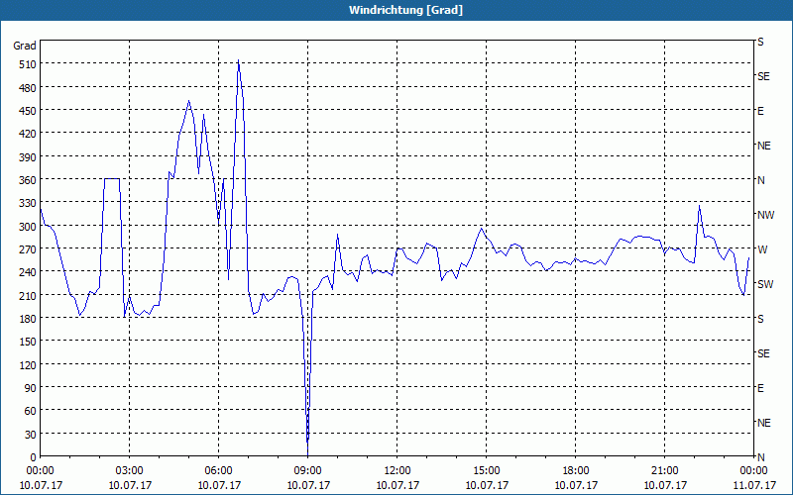
Task: Select the 30 y-axis value
Action: pos(31,435)
